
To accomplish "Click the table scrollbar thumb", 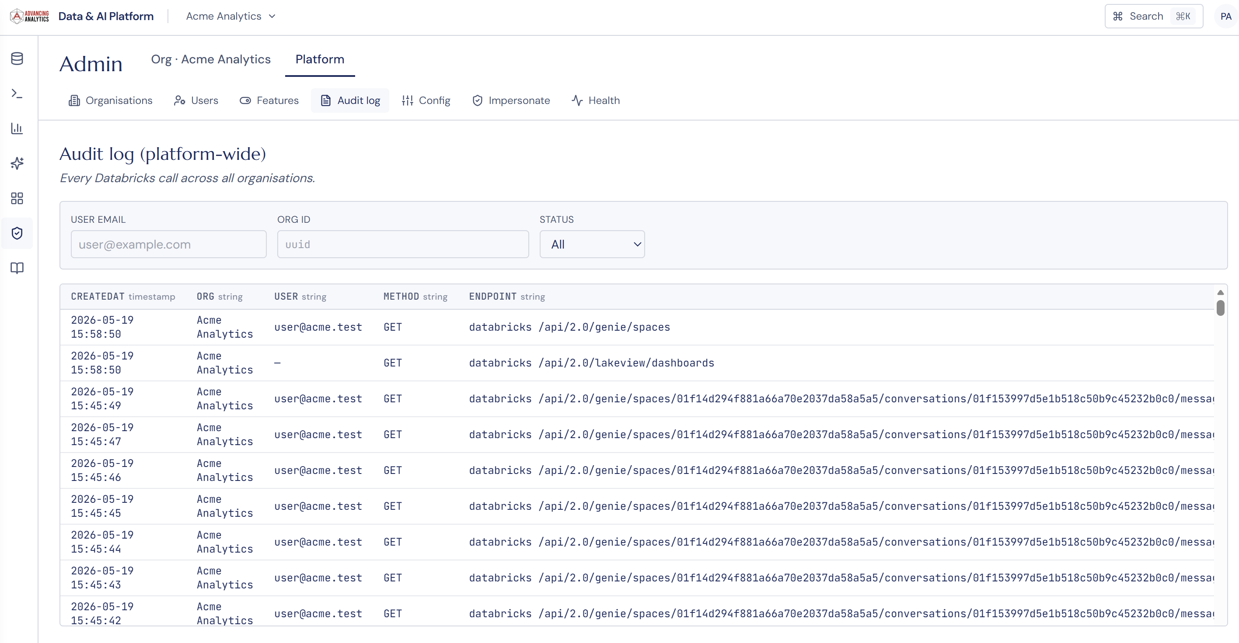I will (x=1220, y=308).
